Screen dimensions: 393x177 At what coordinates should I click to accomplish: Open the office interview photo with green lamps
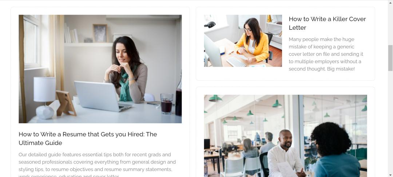pos(286,136)
